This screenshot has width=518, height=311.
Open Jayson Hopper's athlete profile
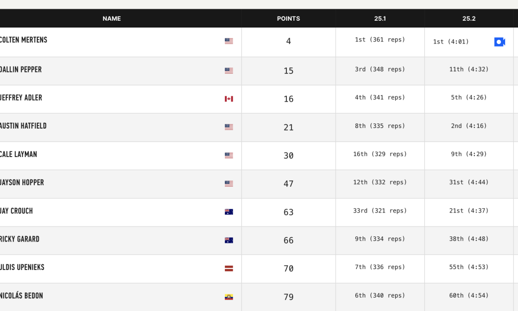point(22,182)
